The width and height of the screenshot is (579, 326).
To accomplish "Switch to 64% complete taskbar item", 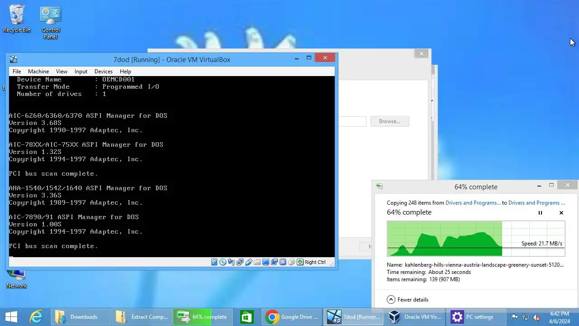I will [203, 317].
